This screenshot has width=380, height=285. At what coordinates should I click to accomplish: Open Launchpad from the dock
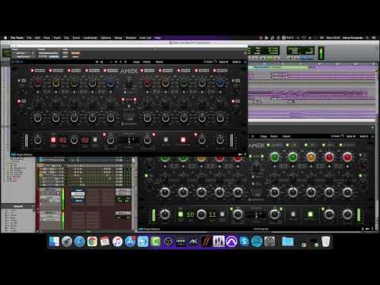point(66,241)
